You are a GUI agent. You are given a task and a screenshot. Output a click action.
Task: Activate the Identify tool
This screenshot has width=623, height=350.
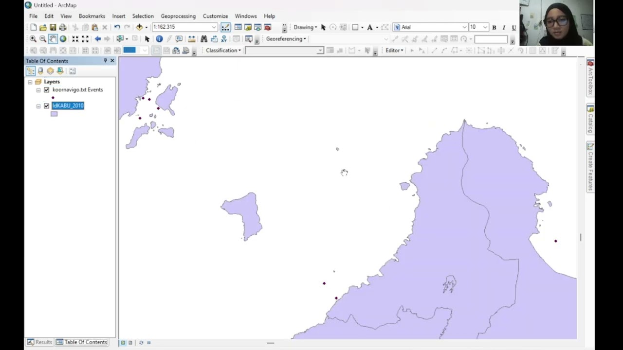pyautogui.click(x=159, y=39)
